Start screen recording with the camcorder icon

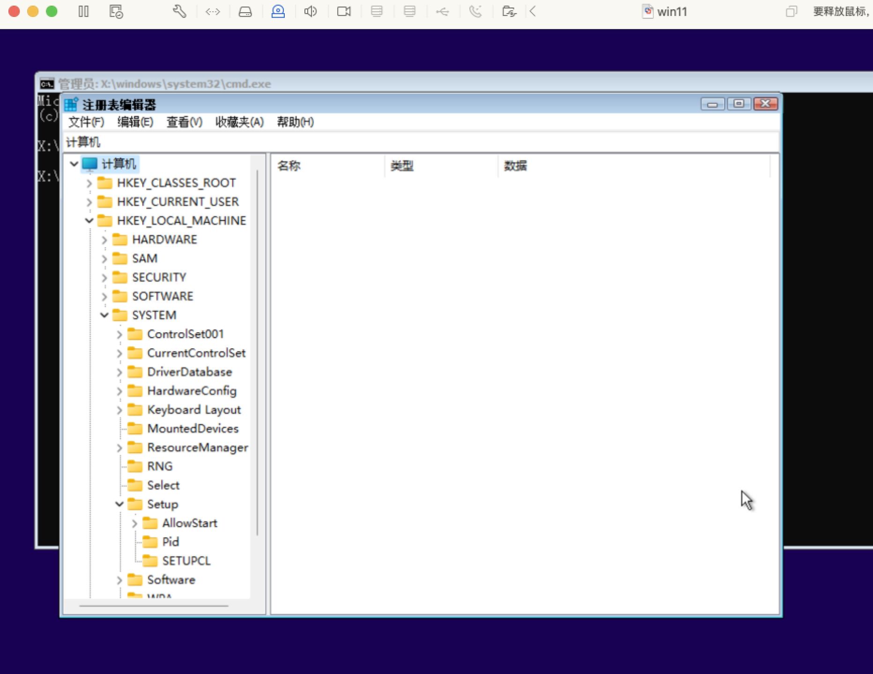pyautogui.click(x=344, y=11)
